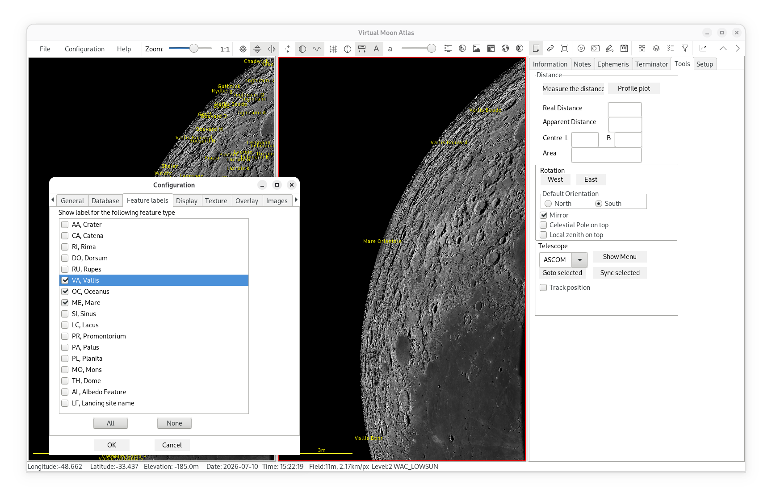Open the ASCOM telescope dropdown arrow

coord(579,260)
